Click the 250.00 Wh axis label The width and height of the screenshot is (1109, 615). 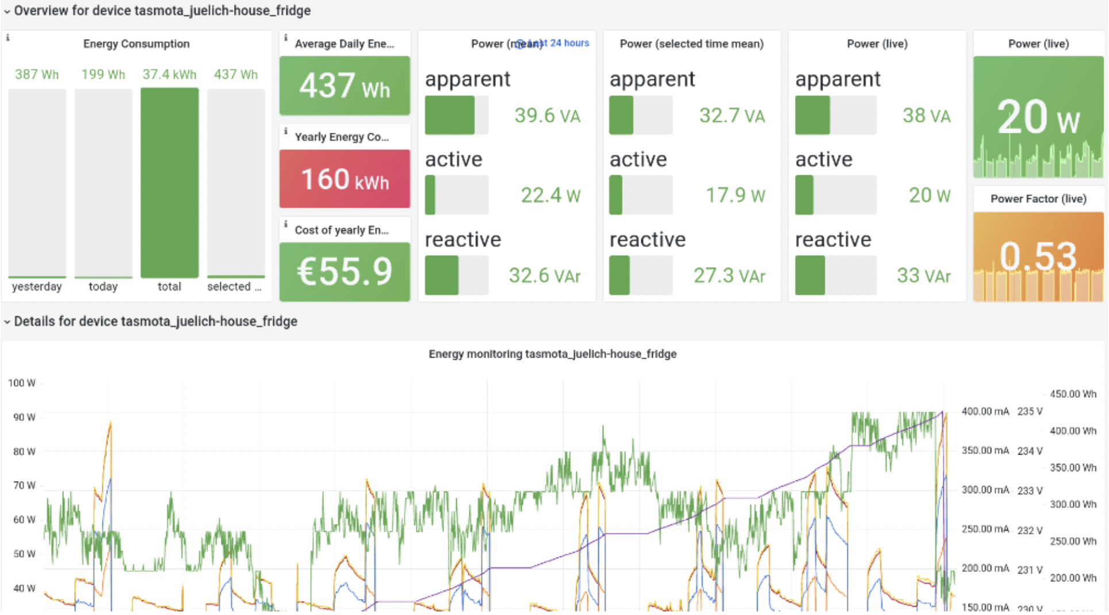(1073, 541)
